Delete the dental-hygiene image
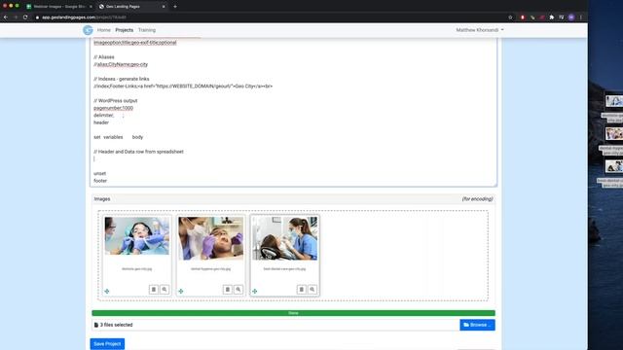This screenshot has height=350, width=623. click(x=227, y=290)
